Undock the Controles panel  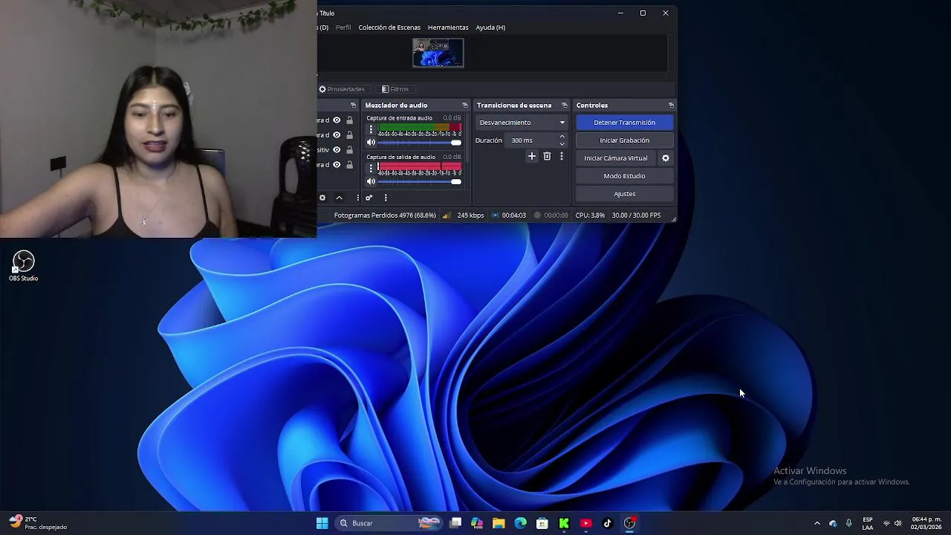[671, 105]
